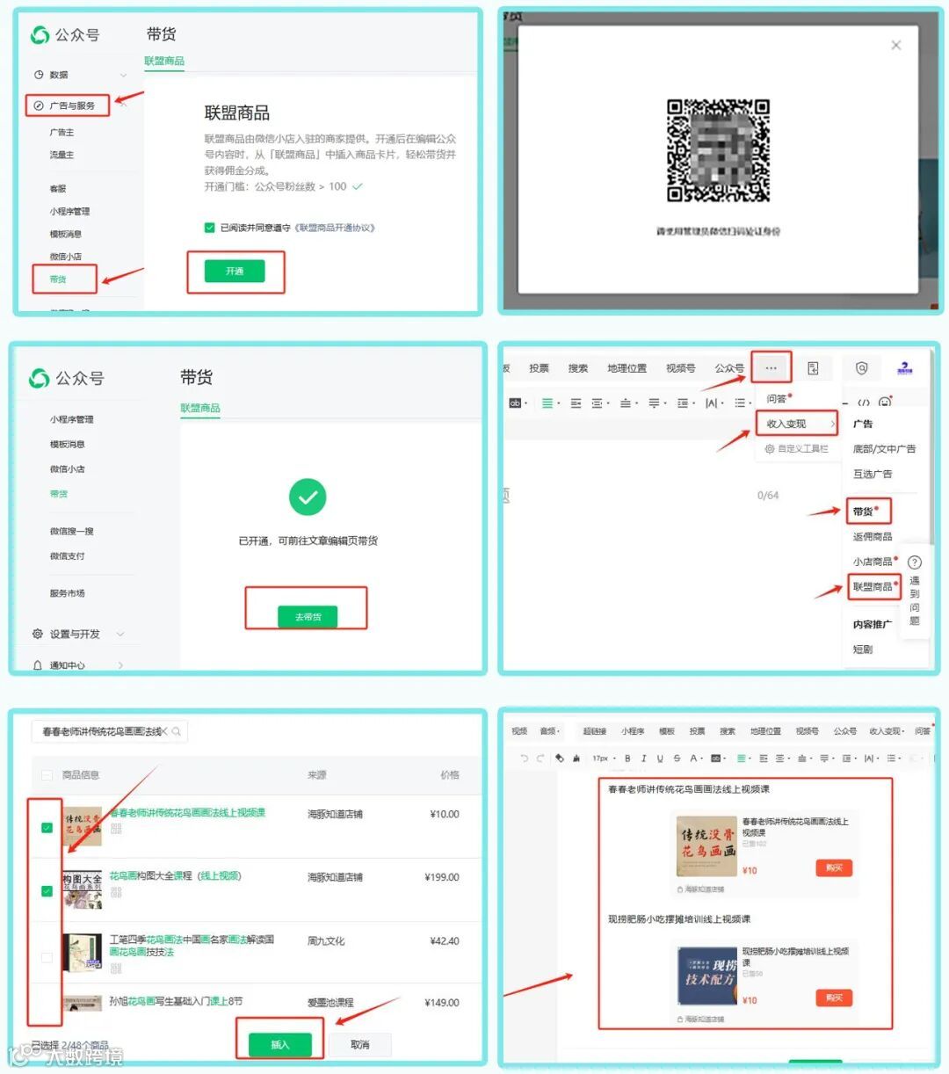
Task: Select 客服 in the sidebar
Action: point(58,189)
